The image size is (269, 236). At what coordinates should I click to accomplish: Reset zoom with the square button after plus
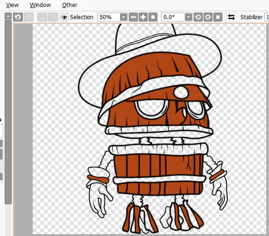[153, 17]
